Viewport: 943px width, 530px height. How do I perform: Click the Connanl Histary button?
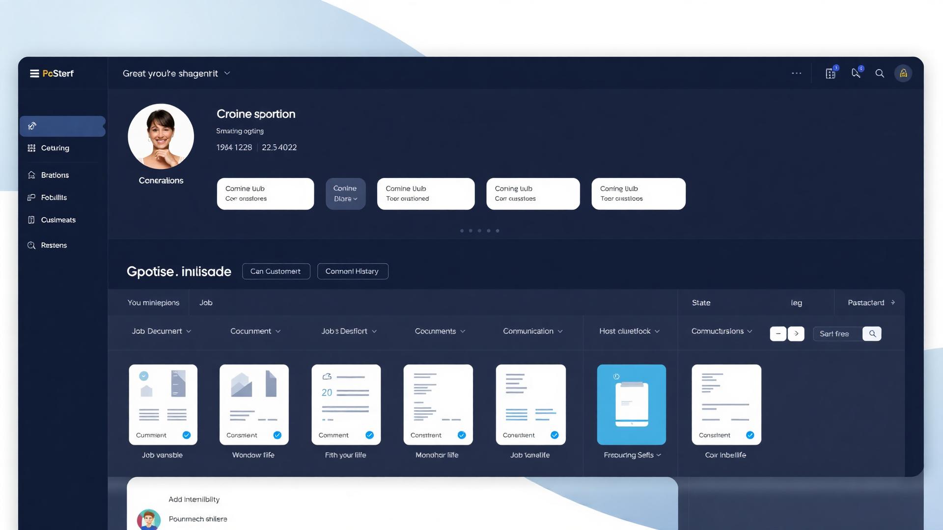tap(353, 271)
